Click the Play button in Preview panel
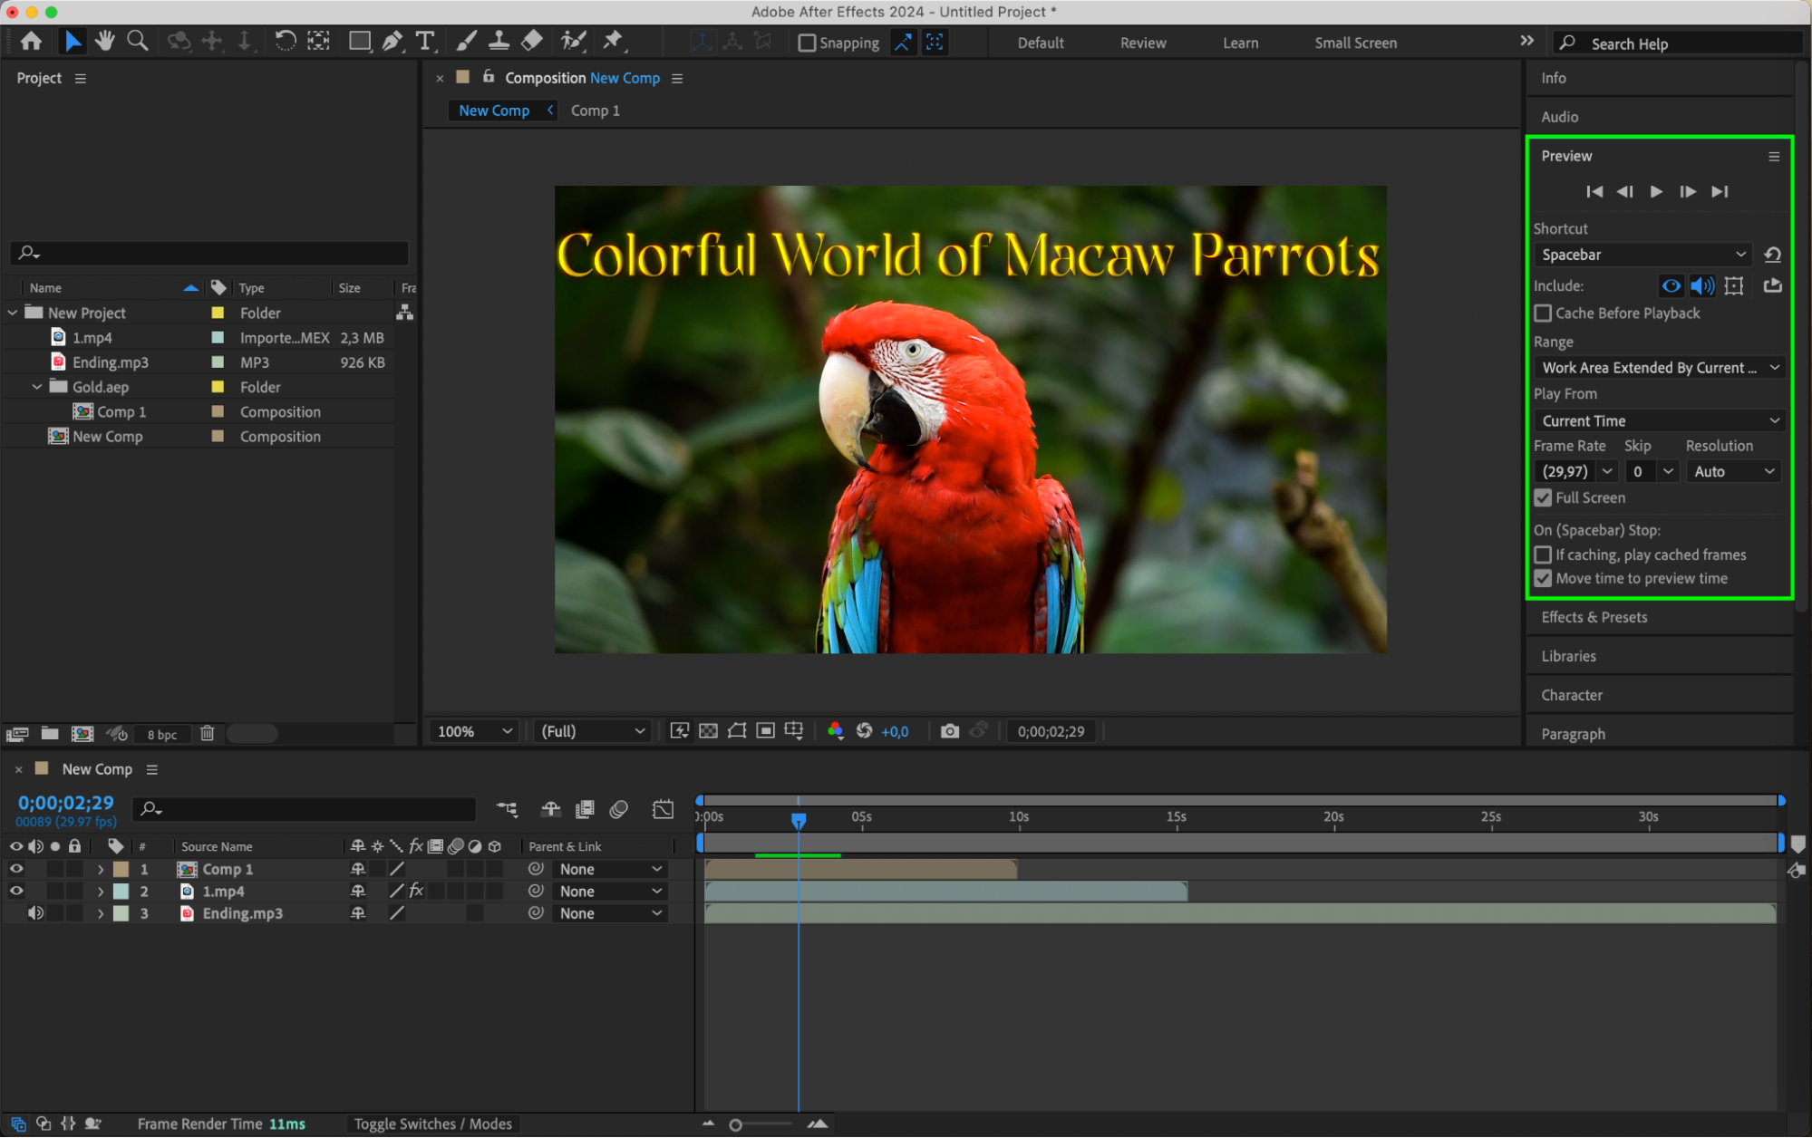 pos(1656,191)
